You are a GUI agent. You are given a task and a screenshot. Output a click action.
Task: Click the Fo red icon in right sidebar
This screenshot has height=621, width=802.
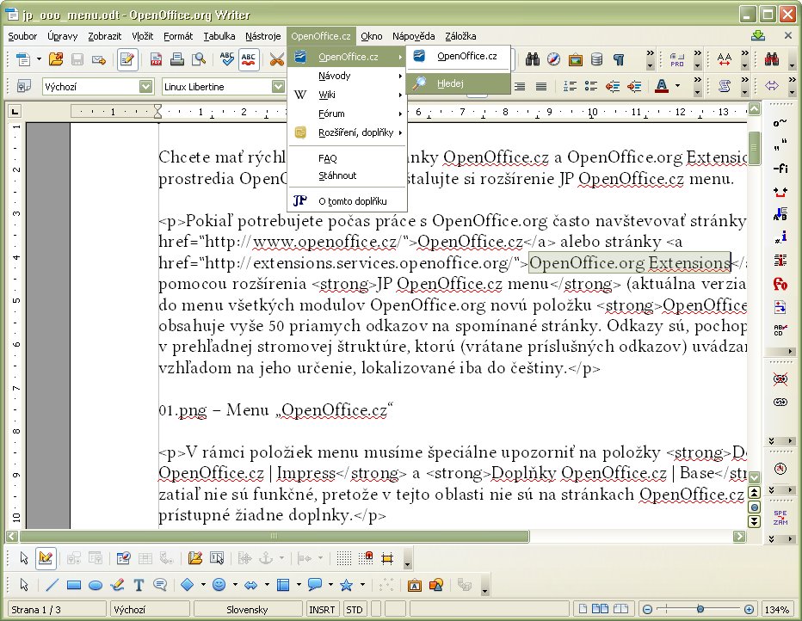click(780, 284)
